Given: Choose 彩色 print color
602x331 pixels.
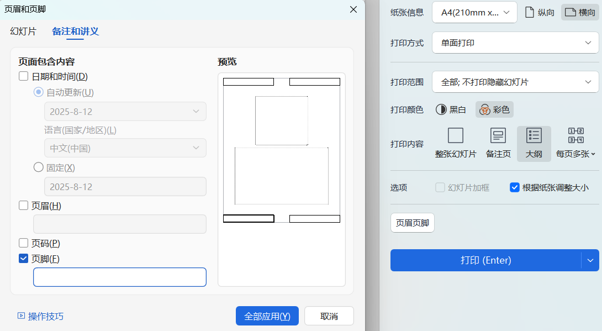Looking at the screenshot, I should (x=494, y=109).
